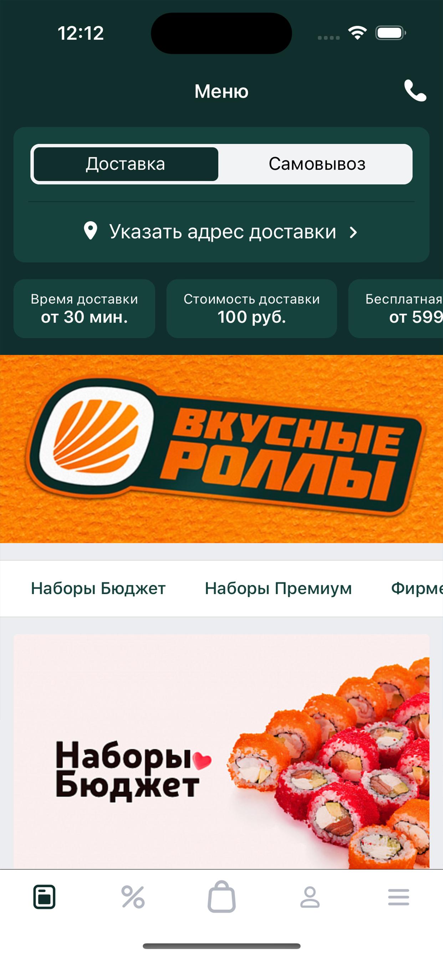Open the Наборы Бюджет sushi thumbnail
This screenshot has width=443, height=958.
coord(221,752)
